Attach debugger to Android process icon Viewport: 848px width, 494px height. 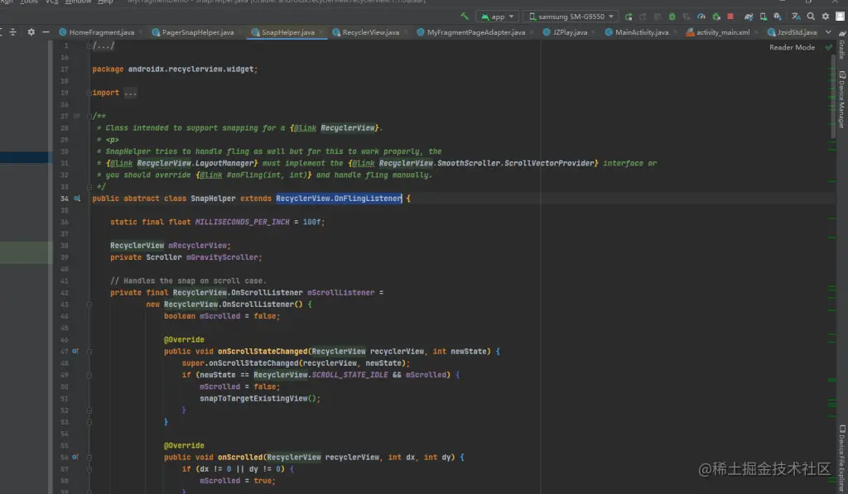(716, 17)
